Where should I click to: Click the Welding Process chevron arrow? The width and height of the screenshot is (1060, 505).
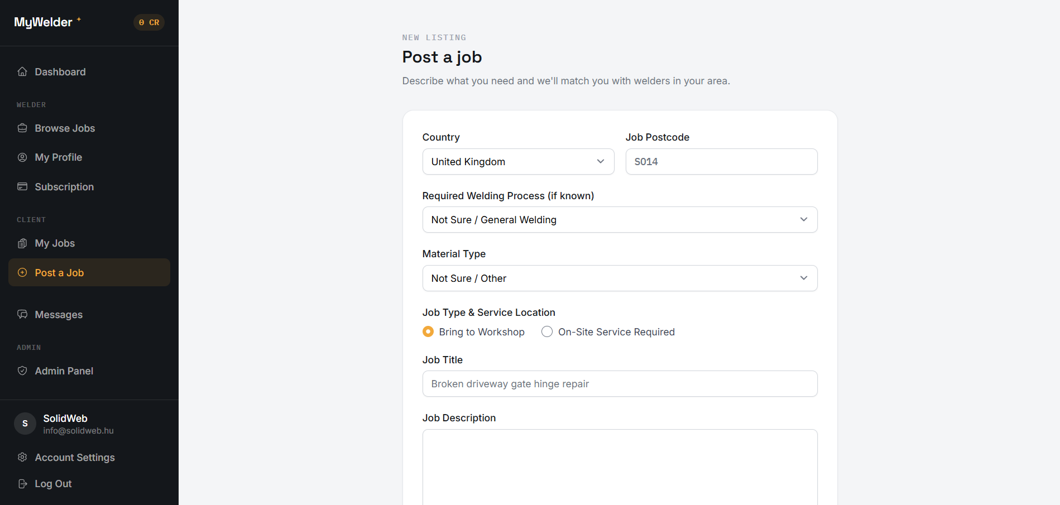pyautogui.click(x=804, y=219)
